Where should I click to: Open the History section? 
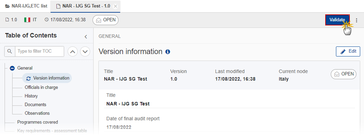coord(31,96)
